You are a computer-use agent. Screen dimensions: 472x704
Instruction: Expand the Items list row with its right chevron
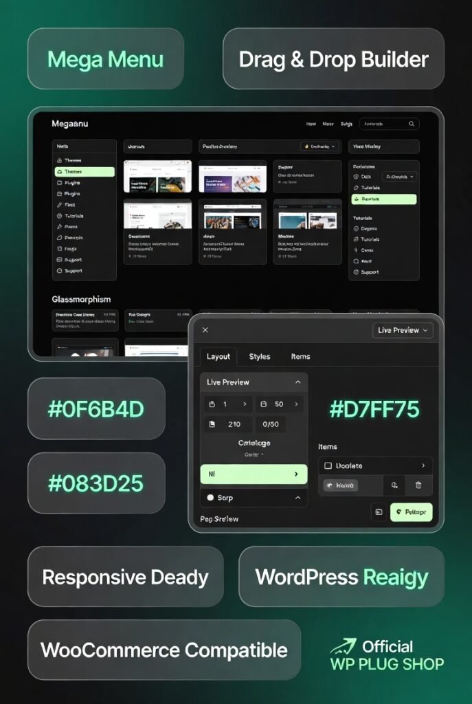click(423, 465)
